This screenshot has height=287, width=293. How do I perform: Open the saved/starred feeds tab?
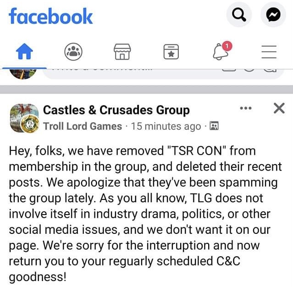tap(171, 52)
